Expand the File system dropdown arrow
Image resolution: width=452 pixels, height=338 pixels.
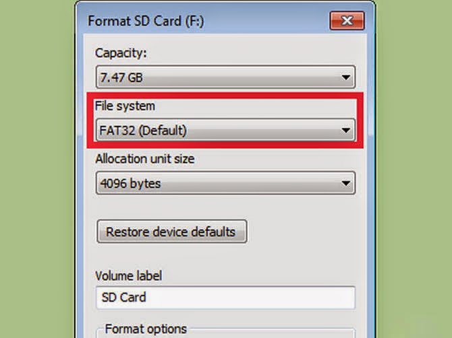click(346, 130)
